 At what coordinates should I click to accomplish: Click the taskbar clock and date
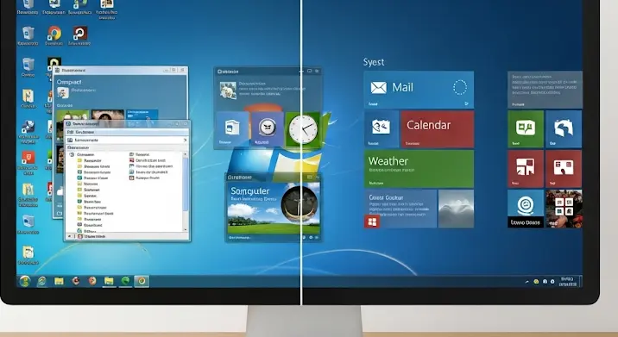click(568, 281)
